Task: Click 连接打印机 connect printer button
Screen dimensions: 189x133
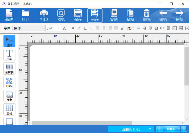Action: coord(131,129)
